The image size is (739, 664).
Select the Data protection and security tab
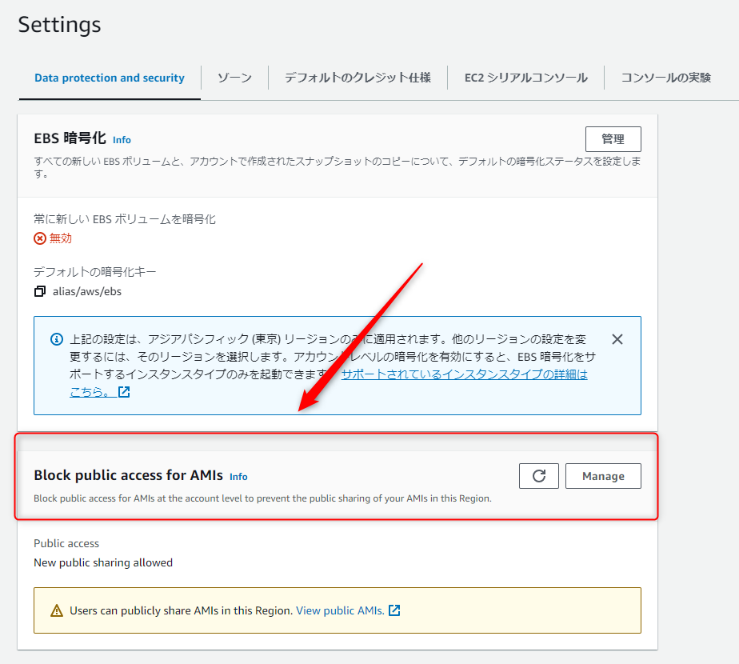pos(109,78)
